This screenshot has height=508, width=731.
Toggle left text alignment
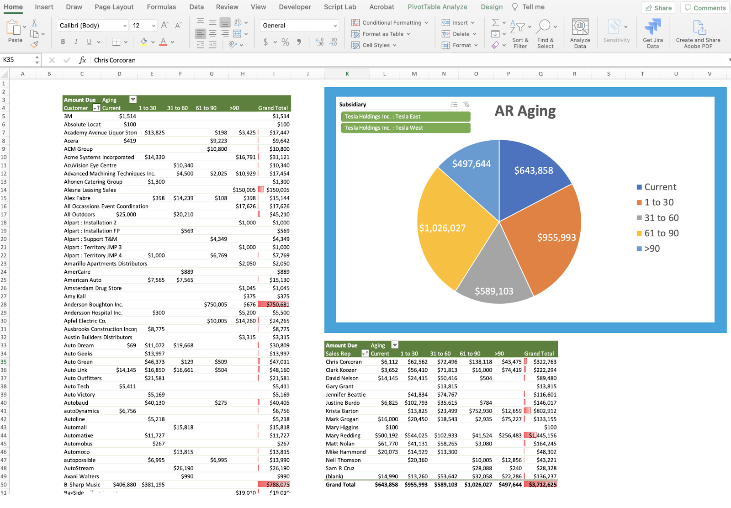(200, 34)
